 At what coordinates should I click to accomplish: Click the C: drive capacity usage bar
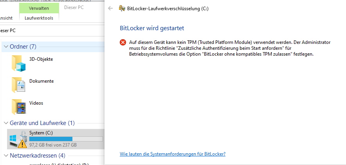coord(66,139)
